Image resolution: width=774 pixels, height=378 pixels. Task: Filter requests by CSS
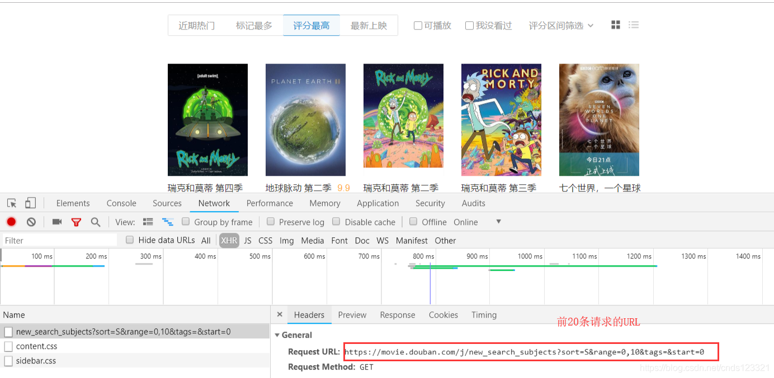click(266, 241)
